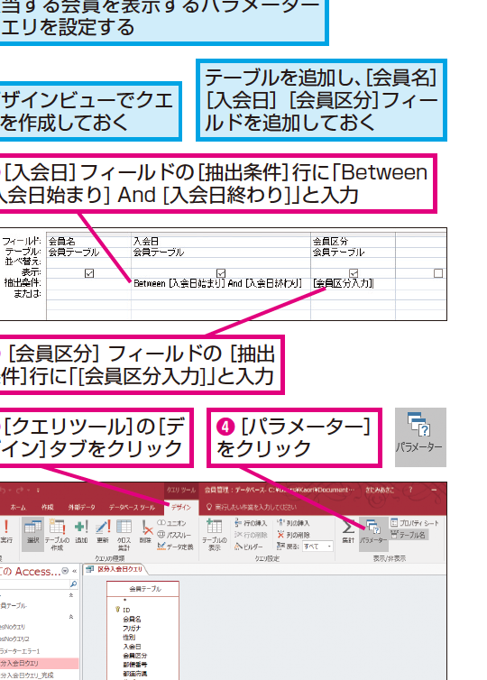Switch to the ホーム ribbon tab
This screenshot has width=487, height=680.
[18, 507]
